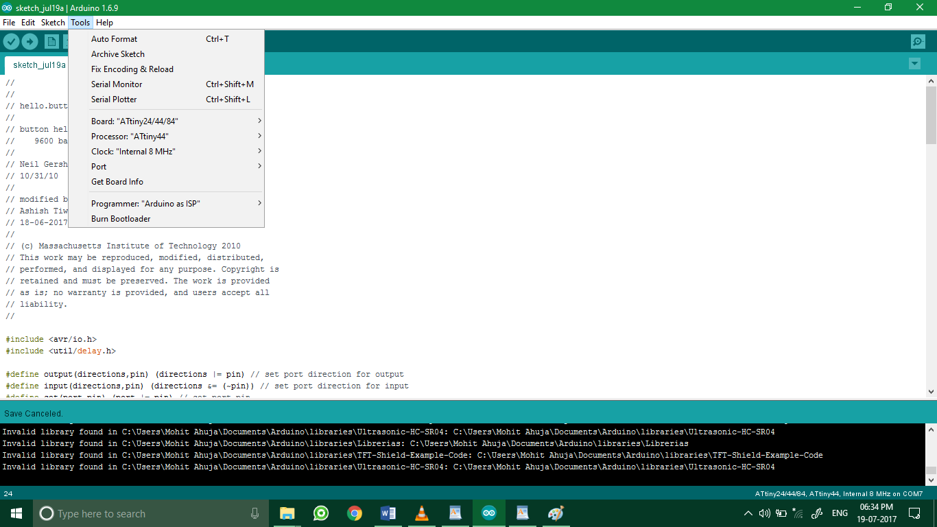This screenshot has width=937, height=527.
Task: Expand the Board ATtiny24/44/84 submenu
Action: point(166,121)
